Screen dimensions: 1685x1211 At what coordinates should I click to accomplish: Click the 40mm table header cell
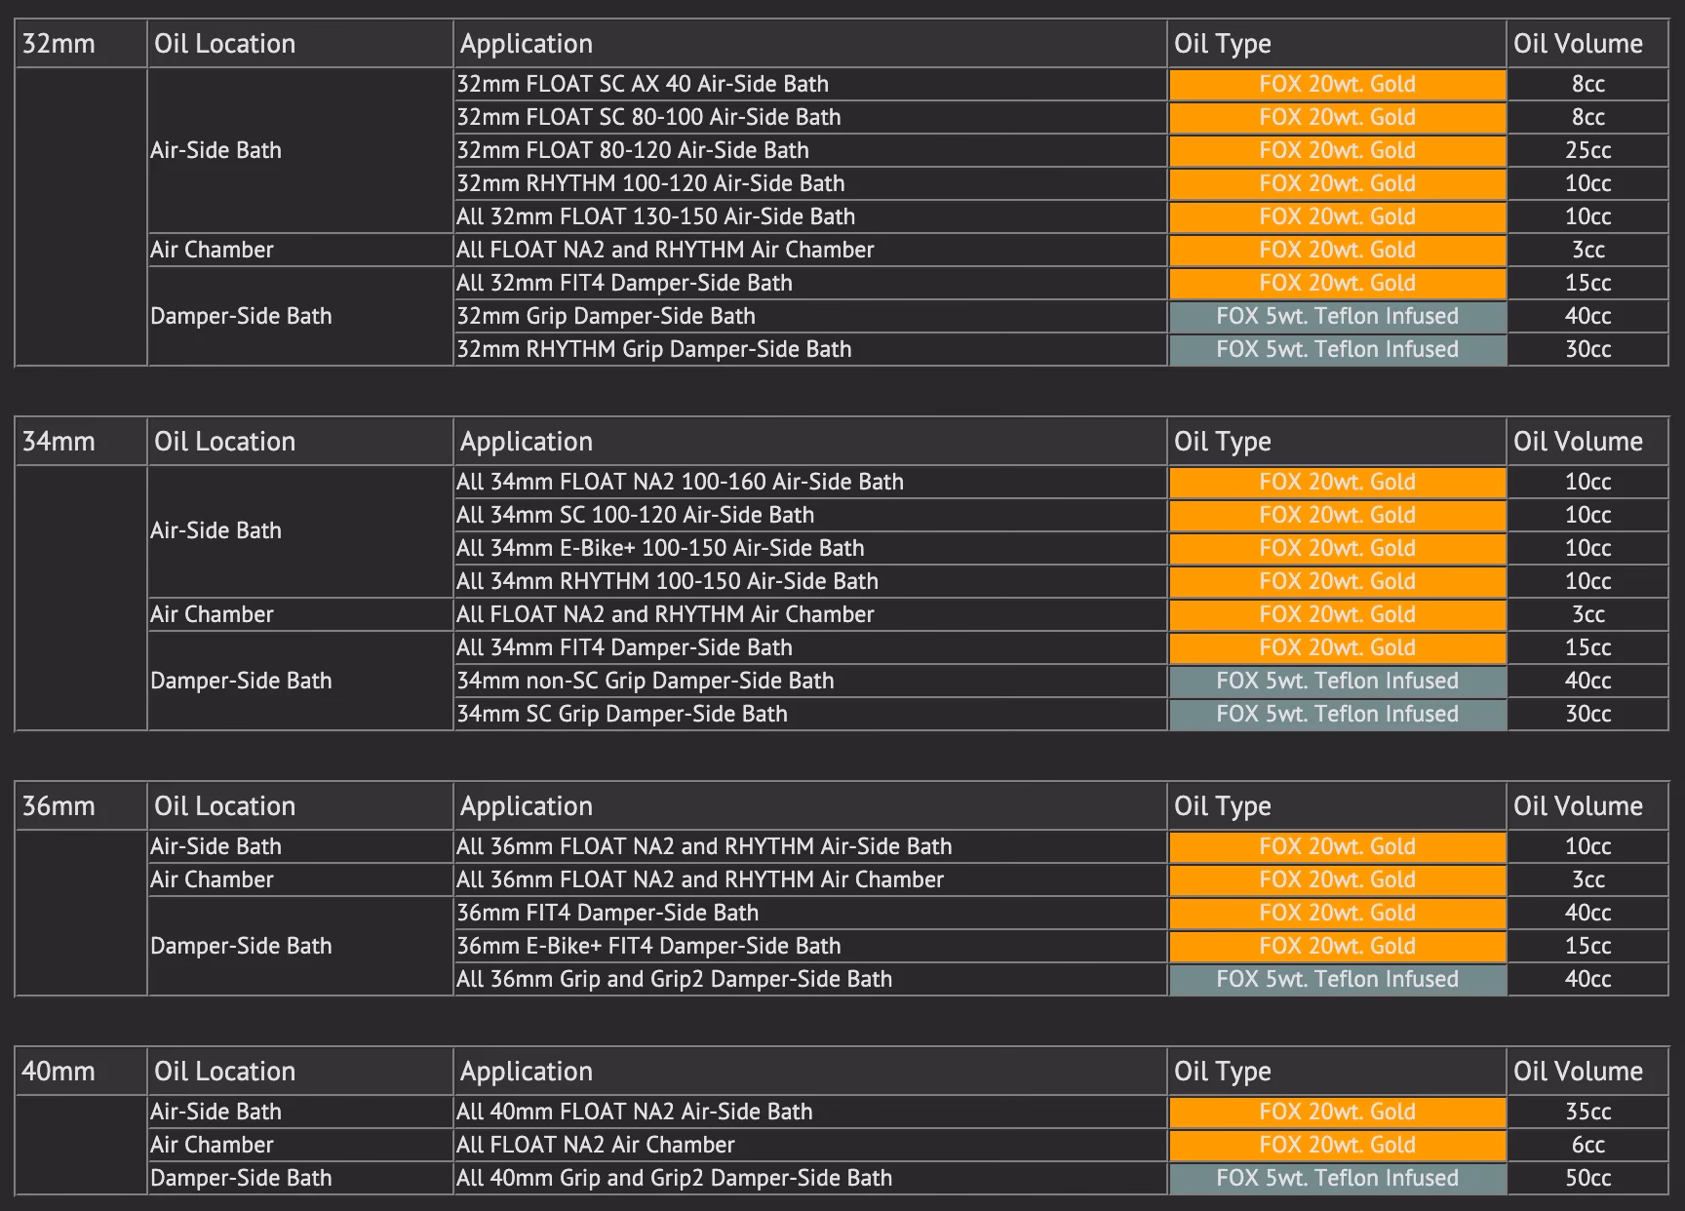(x=81, y=1072)
